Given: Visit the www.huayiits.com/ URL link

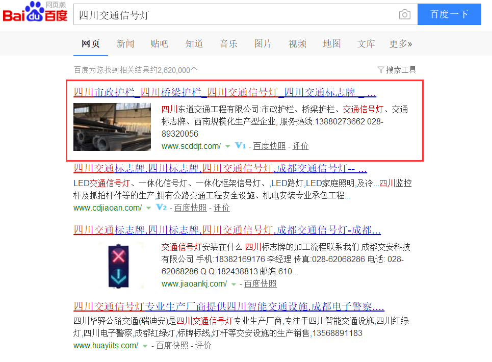Looking at the screenshot, I should (x=106, y=346).
